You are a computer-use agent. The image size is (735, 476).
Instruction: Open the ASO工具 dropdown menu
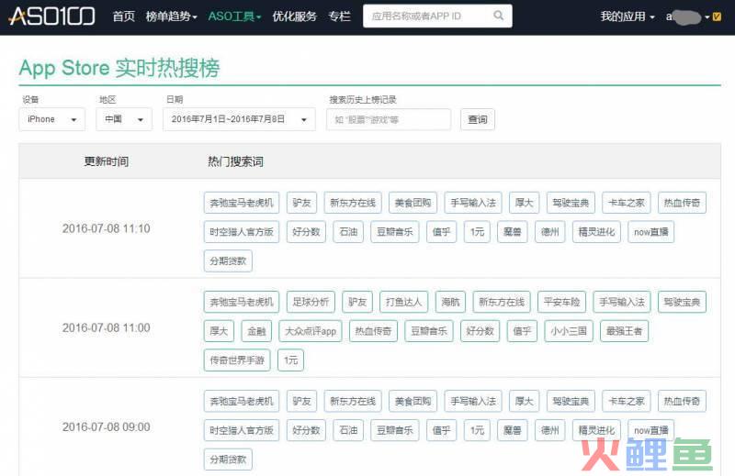(234, 17)
